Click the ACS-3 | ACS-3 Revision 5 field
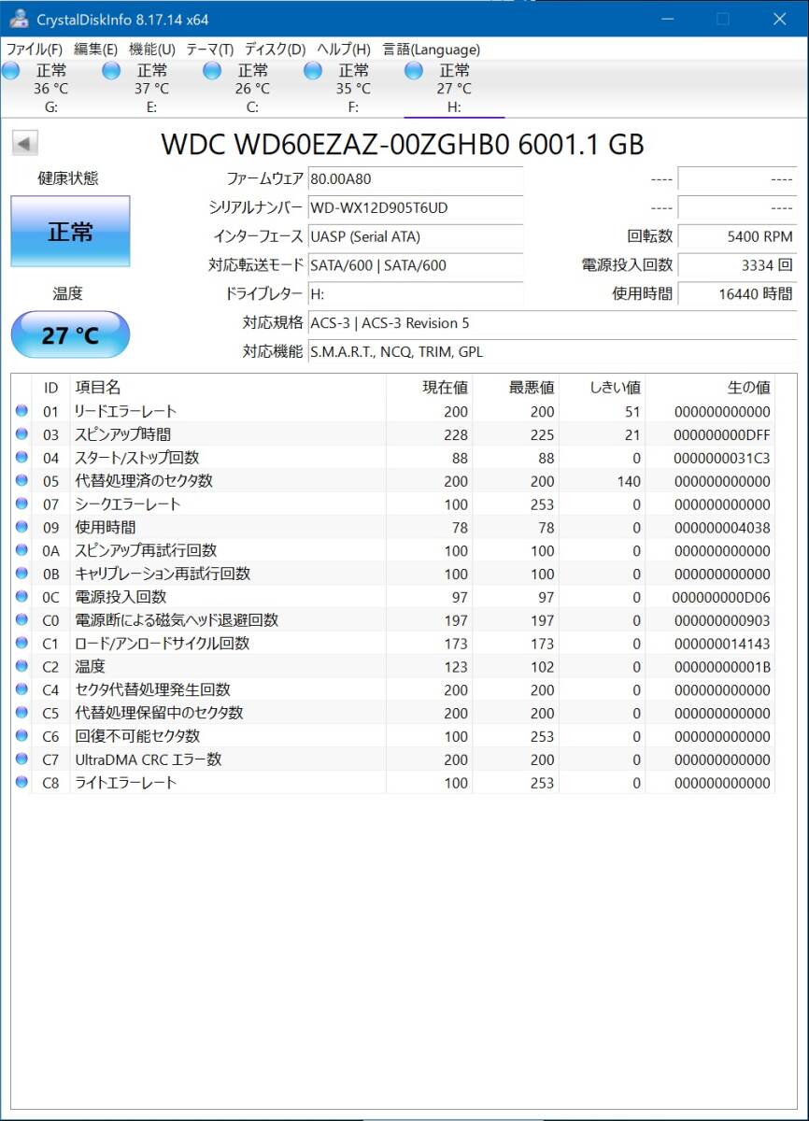The image size is (809, 1121). click(552, 323)
